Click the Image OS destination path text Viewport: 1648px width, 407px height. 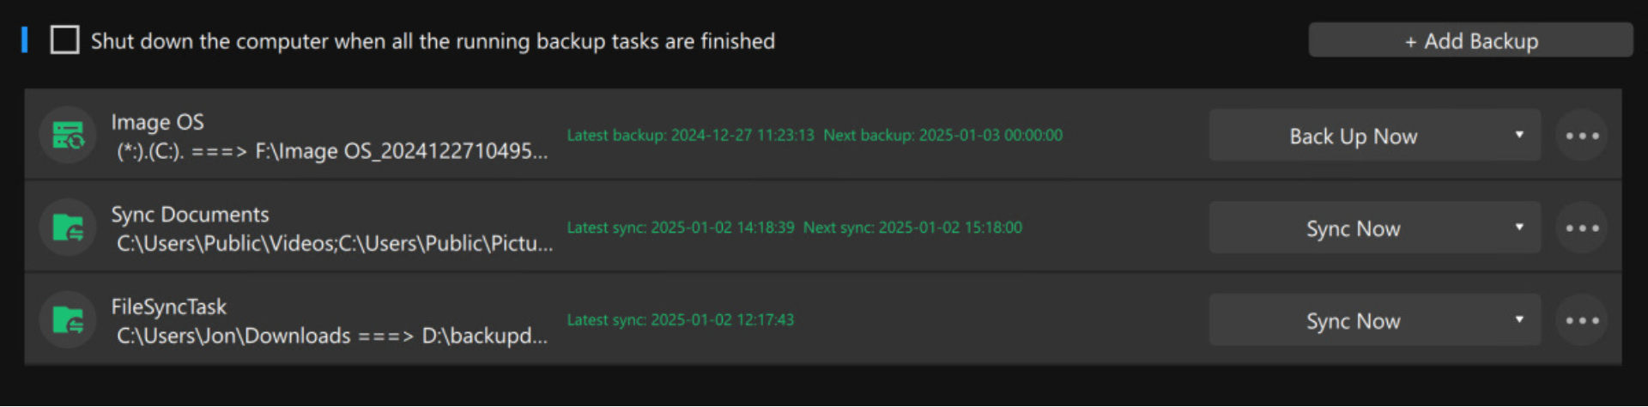coord(401,152)
